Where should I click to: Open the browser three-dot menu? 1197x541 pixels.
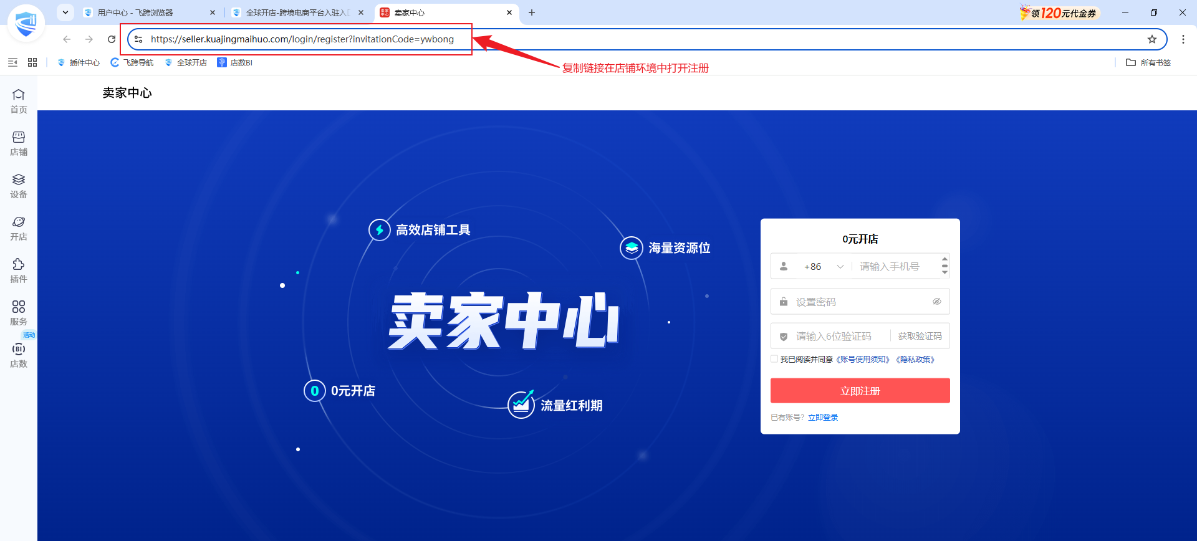pyautogui.click(x=1183, y=39)
